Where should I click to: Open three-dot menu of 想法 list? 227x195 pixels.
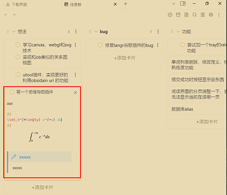coord(76,32)
